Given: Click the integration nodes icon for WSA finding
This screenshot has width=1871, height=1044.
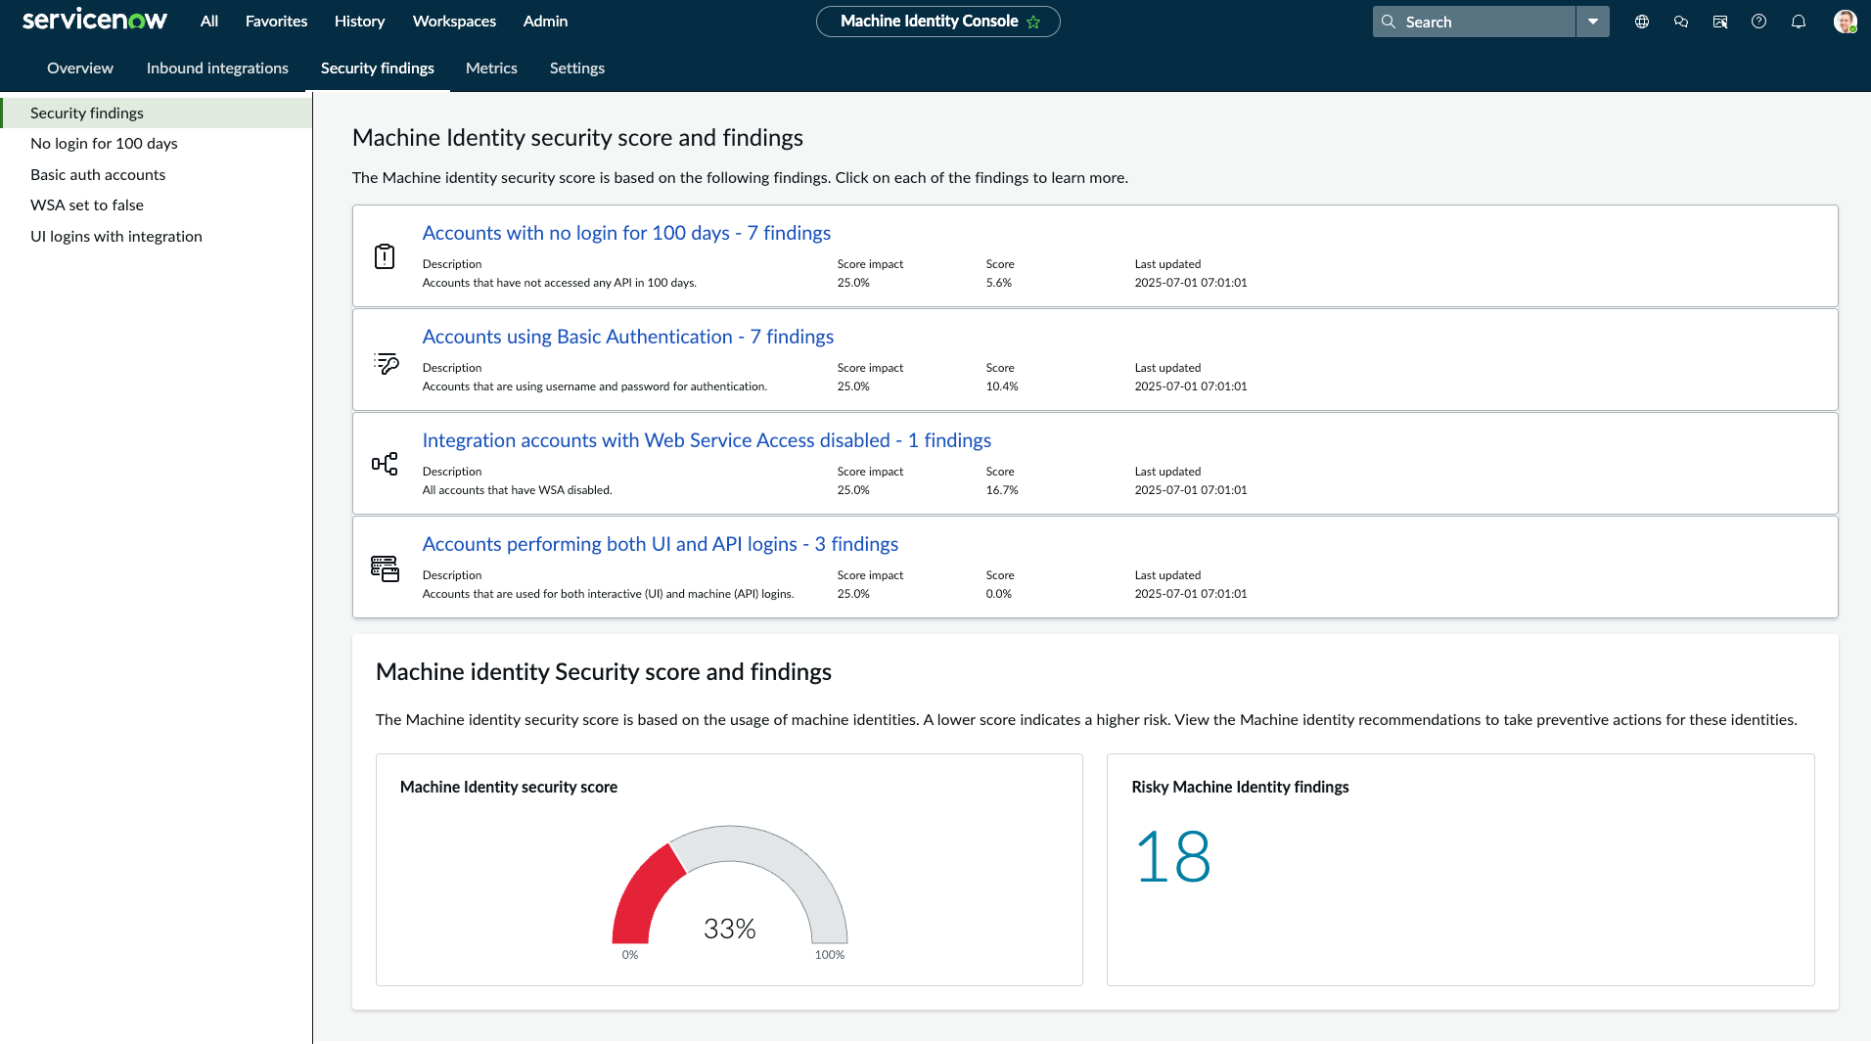Looking at the screenshot, I should (385, 464).
